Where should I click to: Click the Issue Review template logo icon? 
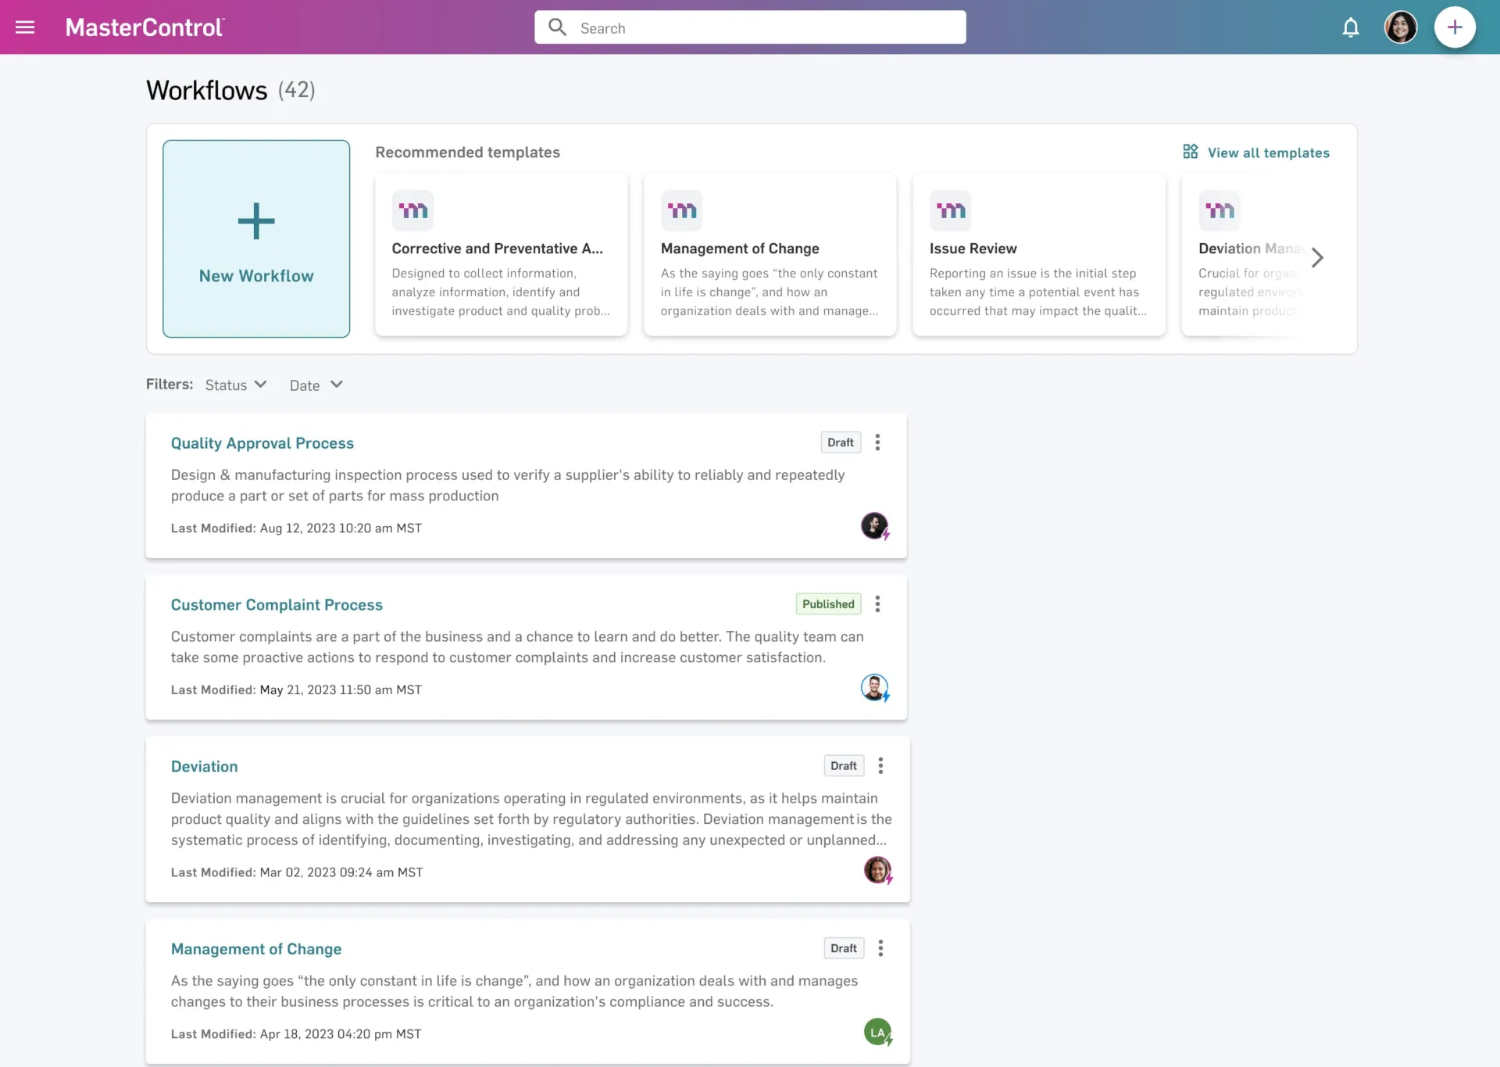950,210
